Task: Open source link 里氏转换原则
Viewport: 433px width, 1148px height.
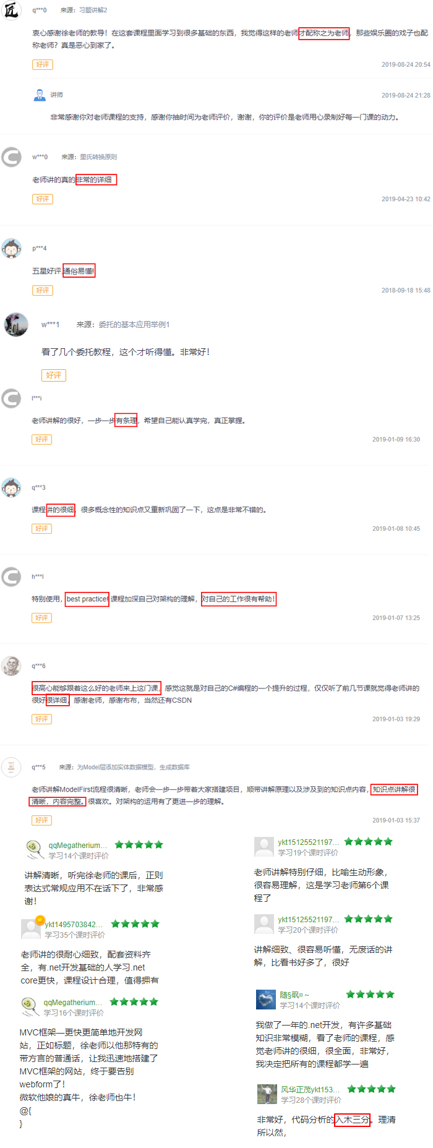Action: click(98, 157)
